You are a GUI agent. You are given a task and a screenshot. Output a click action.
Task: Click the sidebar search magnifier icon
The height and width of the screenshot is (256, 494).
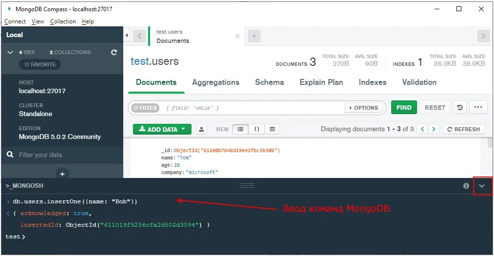10,155
